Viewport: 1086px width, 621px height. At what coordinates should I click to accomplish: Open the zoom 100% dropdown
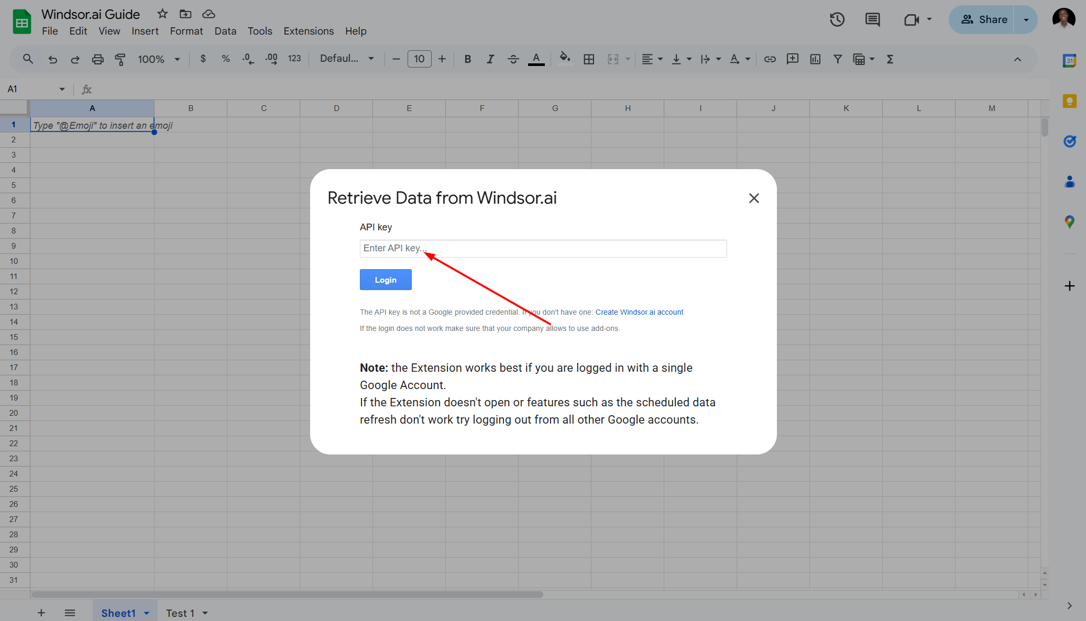159,59
